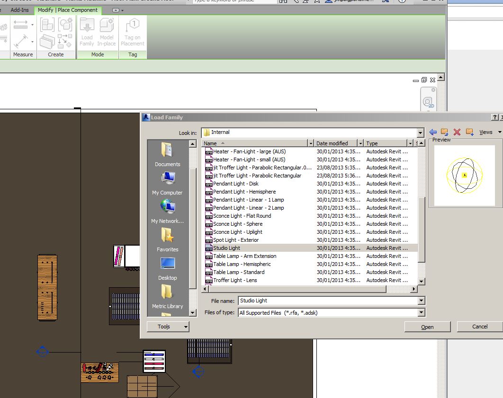The height and width of the screenshot is (398, 503).
Task: Select Heater - Fan-Light - small (AUS)
Action: [x=249, y=159]
